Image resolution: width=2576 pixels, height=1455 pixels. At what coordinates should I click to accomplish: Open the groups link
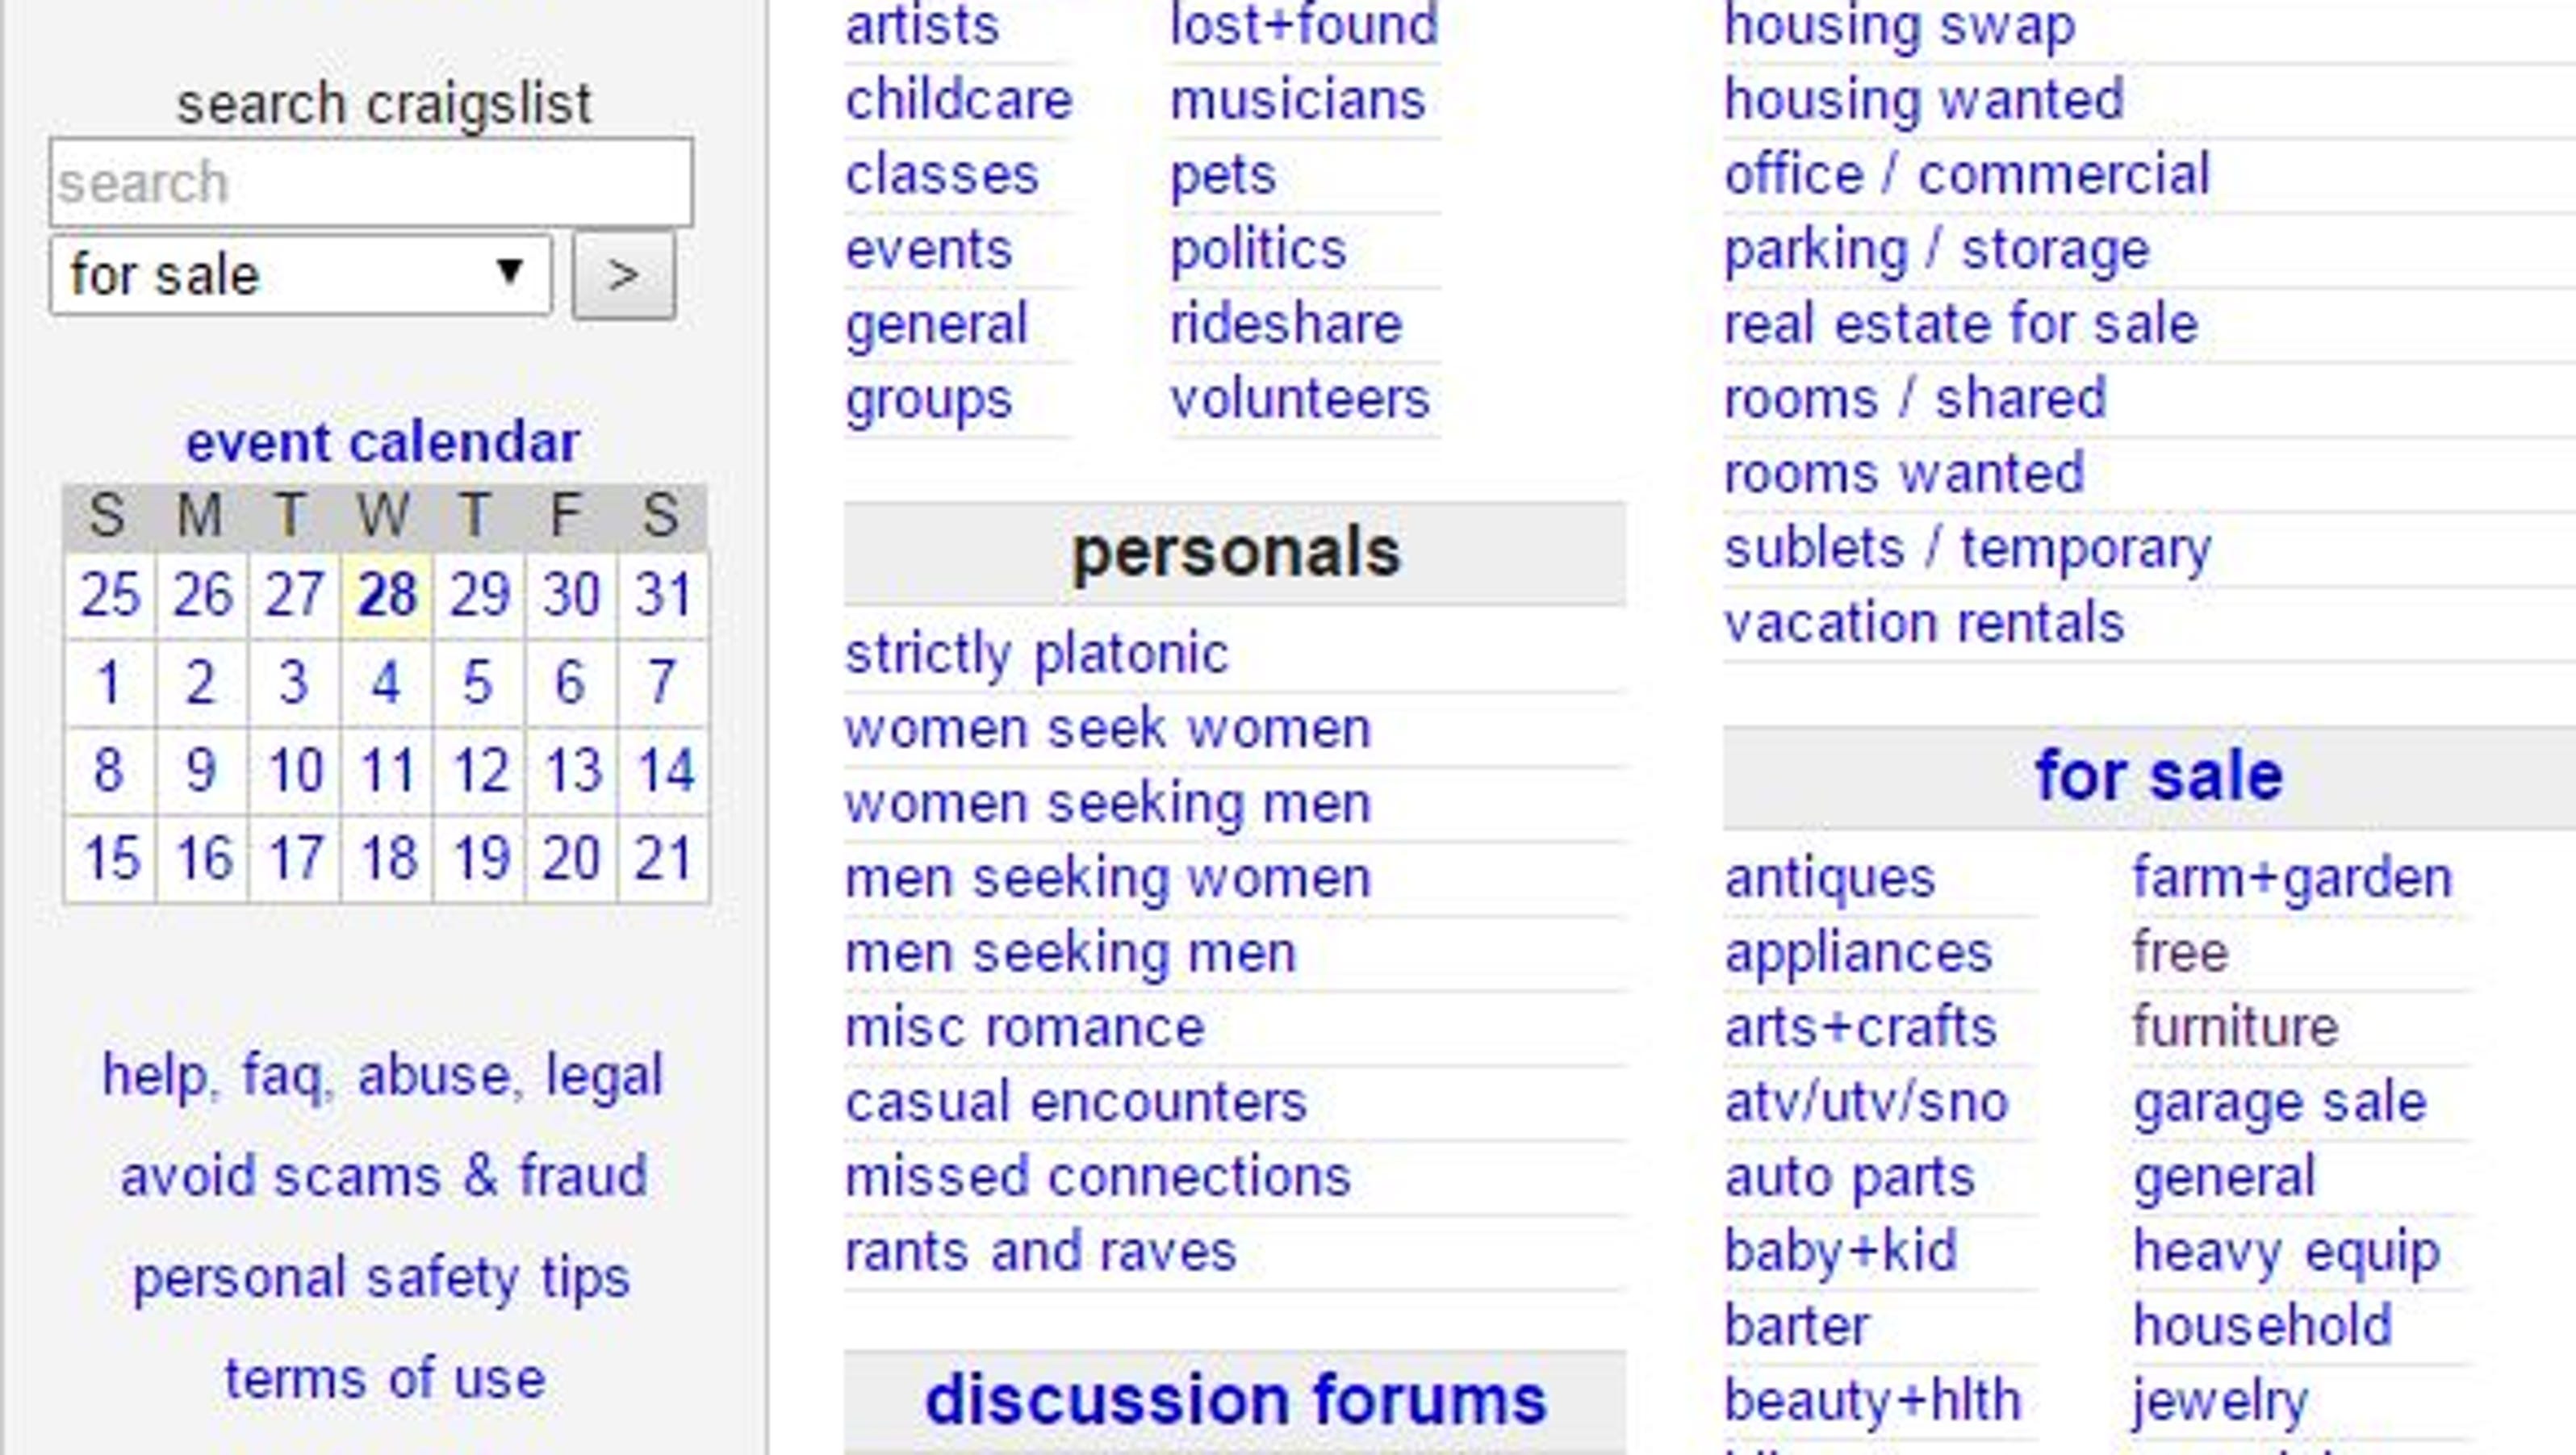coord(929,401)
